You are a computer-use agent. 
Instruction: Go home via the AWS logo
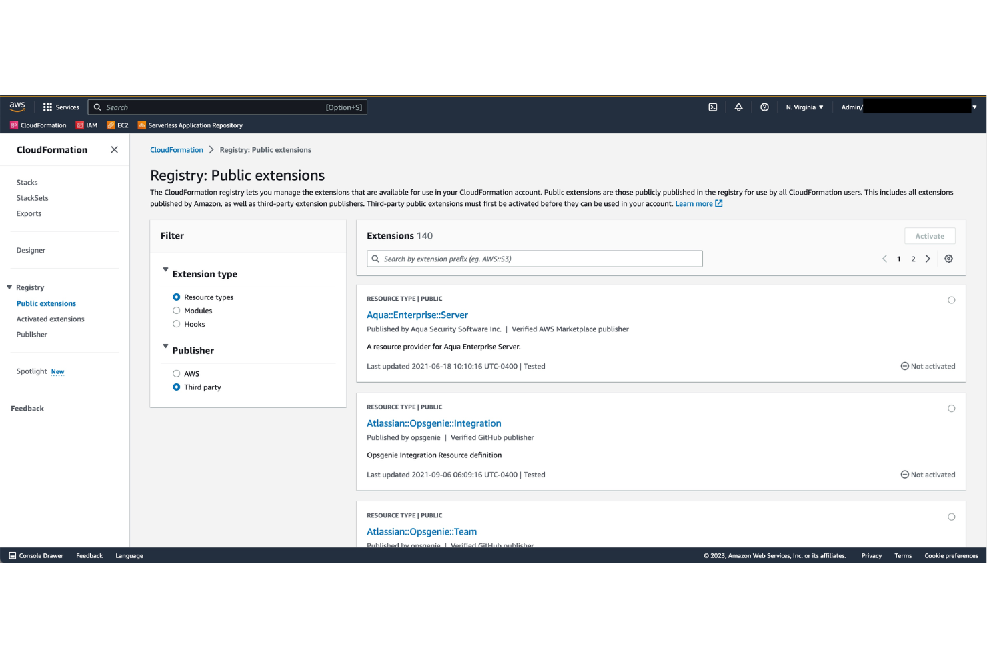point(17,106)
